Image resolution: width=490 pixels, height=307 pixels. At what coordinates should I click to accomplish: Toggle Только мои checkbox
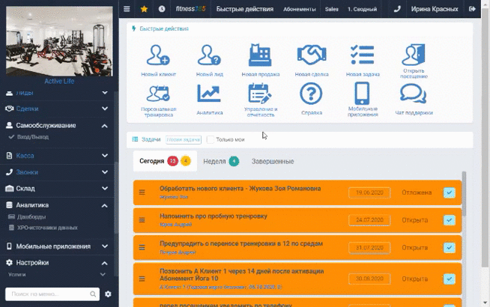[211, 139]
